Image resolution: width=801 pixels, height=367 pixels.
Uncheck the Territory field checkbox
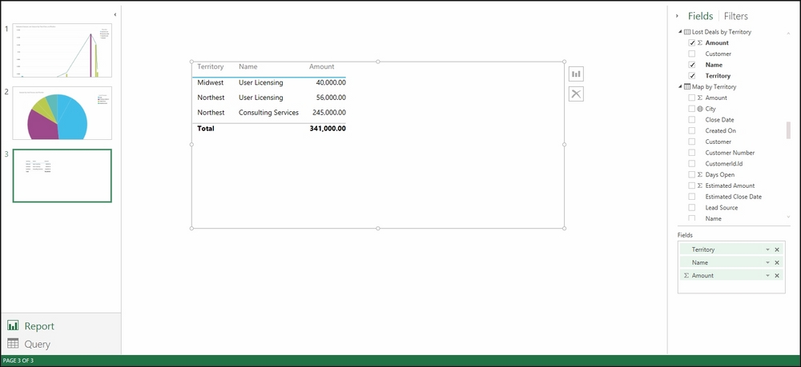[x=692, y=75]
